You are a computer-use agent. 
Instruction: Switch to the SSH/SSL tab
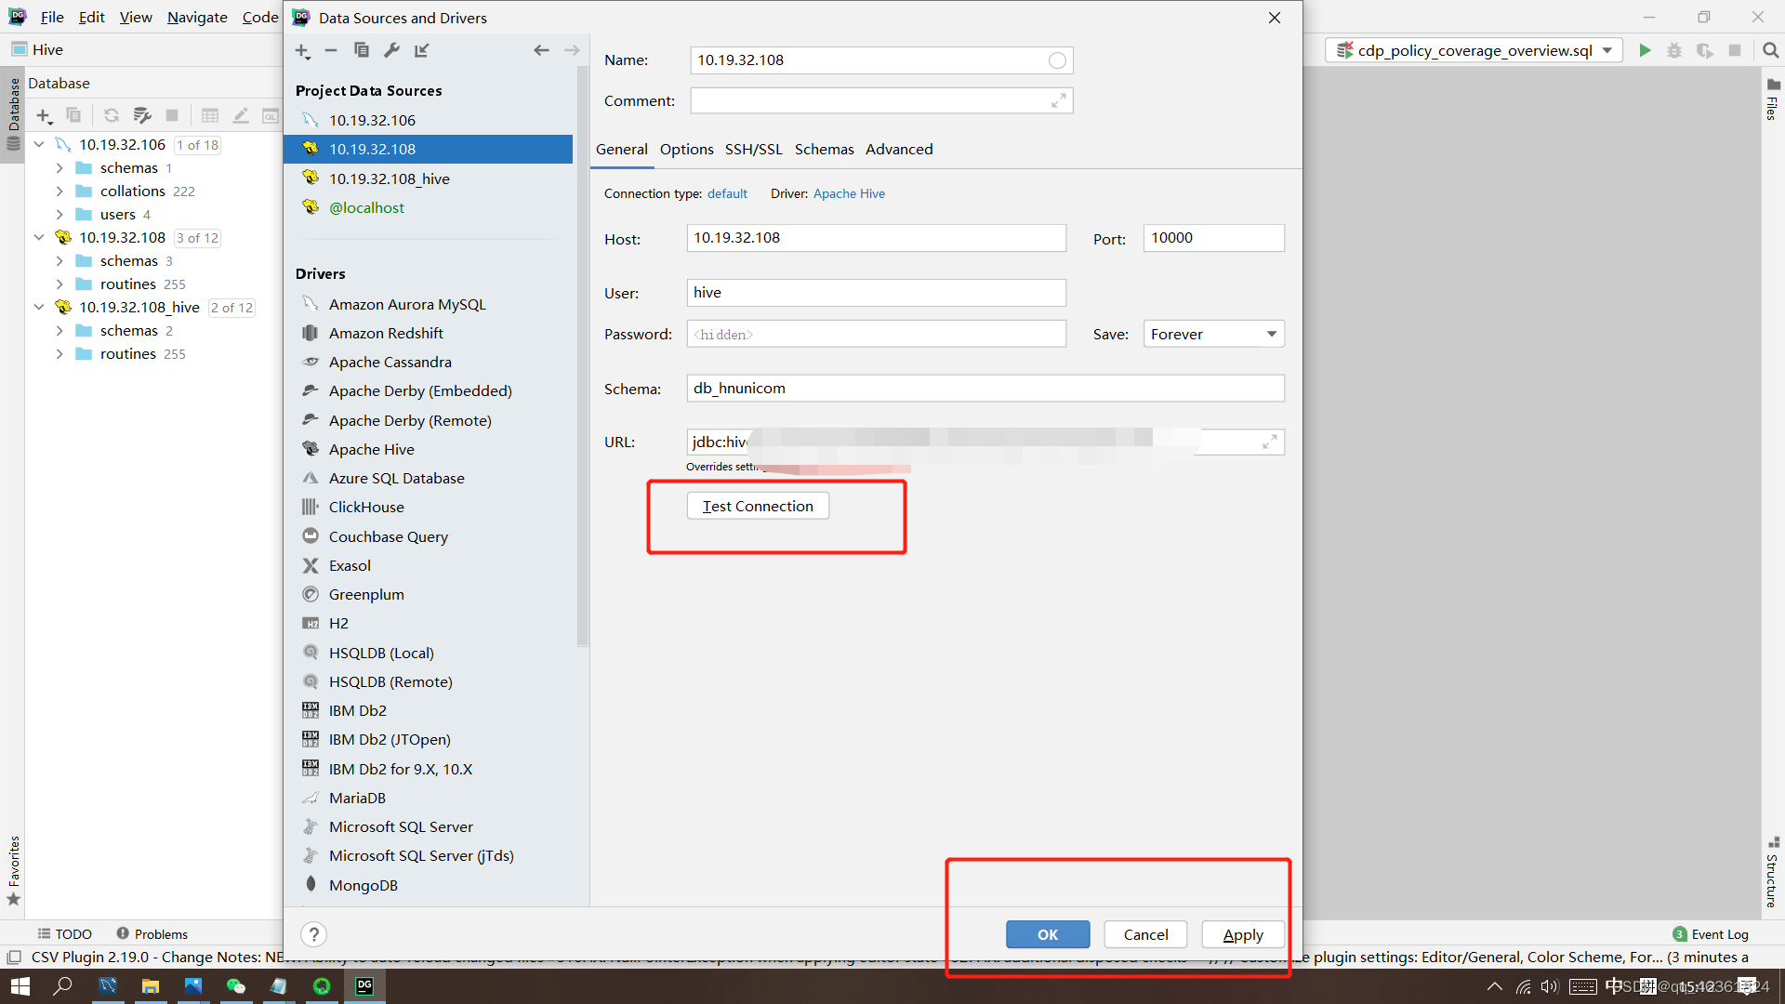point(753,150)
